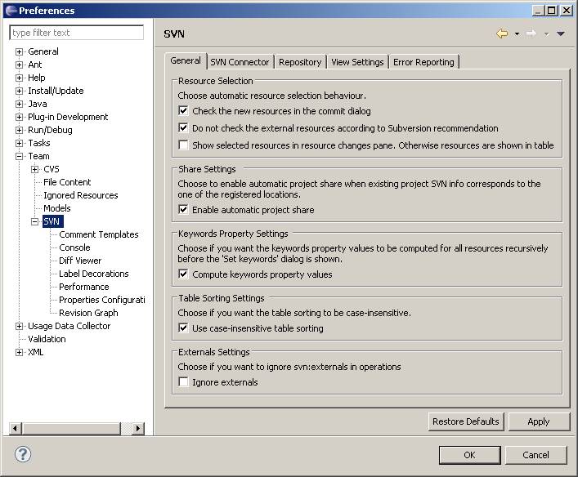Screen dimensions: 578x477
Task: Open the back history dropdown arrow
Action: (517, 33)
